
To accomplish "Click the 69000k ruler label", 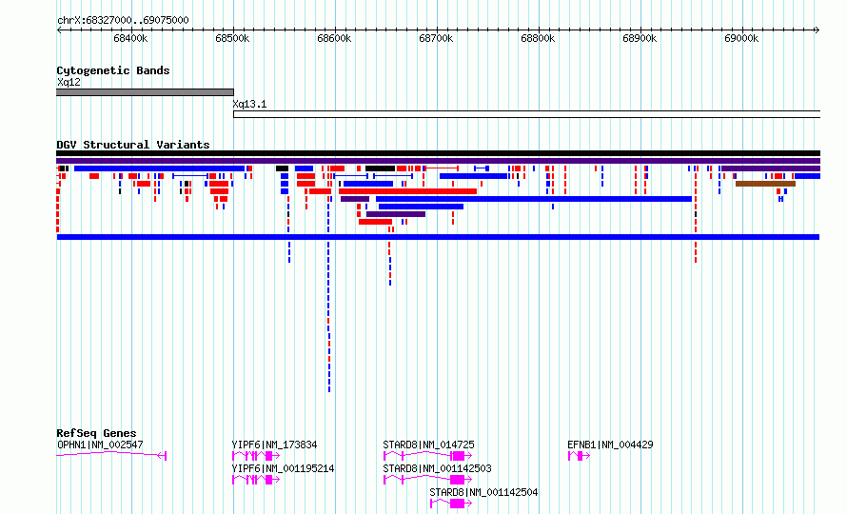I will click(x=741, y=39).
